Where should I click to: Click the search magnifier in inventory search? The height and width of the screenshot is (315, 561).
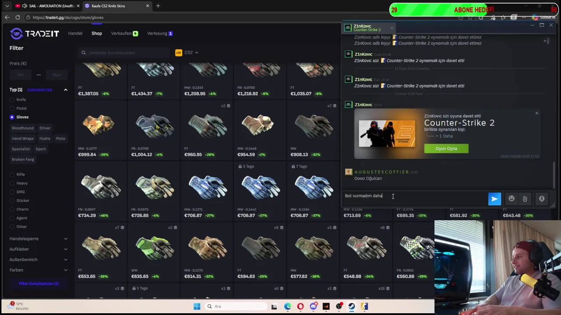click(x=83, y=52)
